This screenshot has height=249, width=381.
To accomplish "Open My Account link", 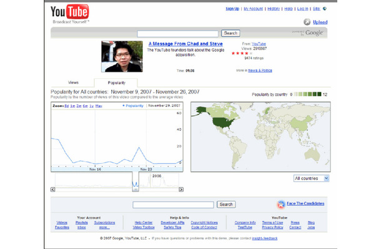I will pyautogui.click(x=253, y=9).
